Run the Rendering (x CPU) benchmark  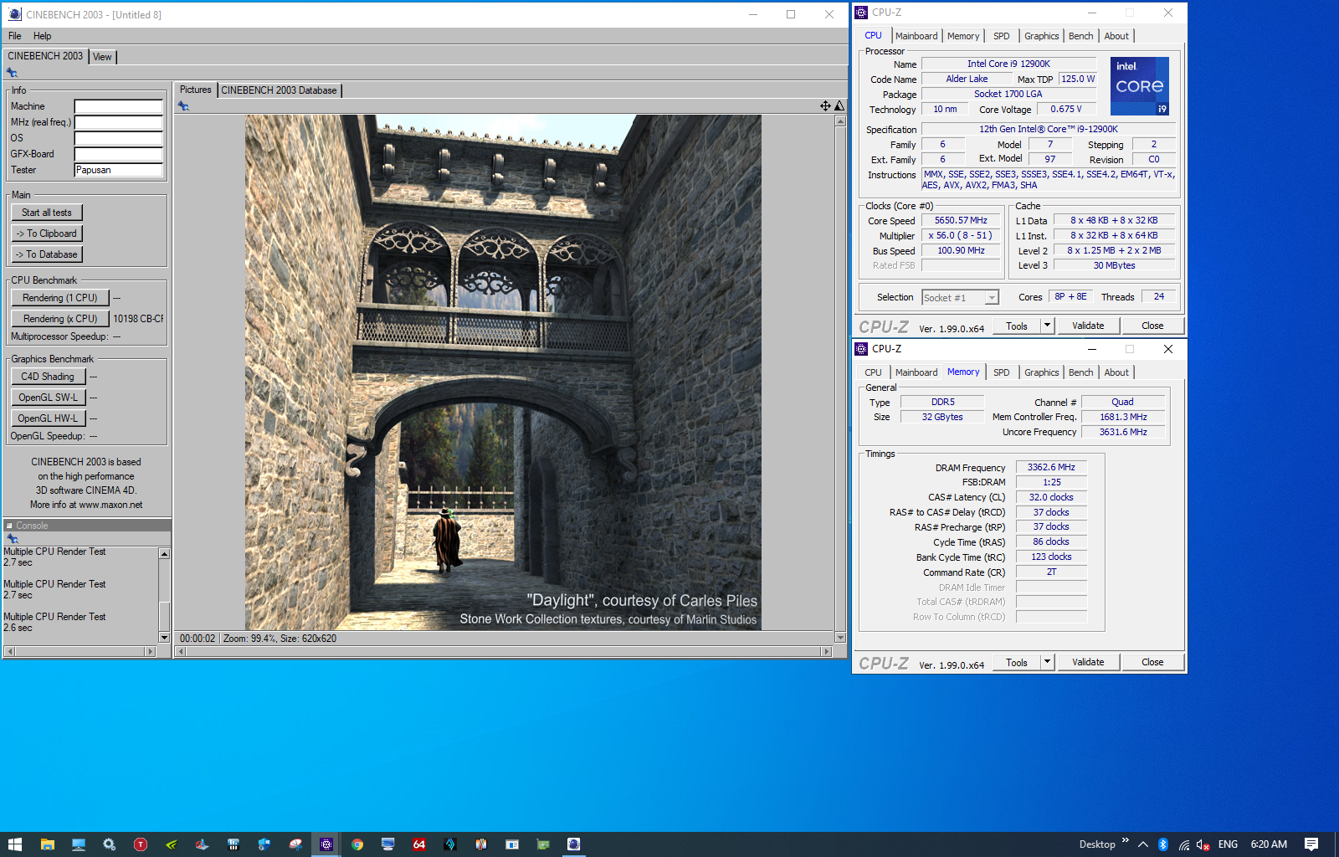[x=60, y=319]
